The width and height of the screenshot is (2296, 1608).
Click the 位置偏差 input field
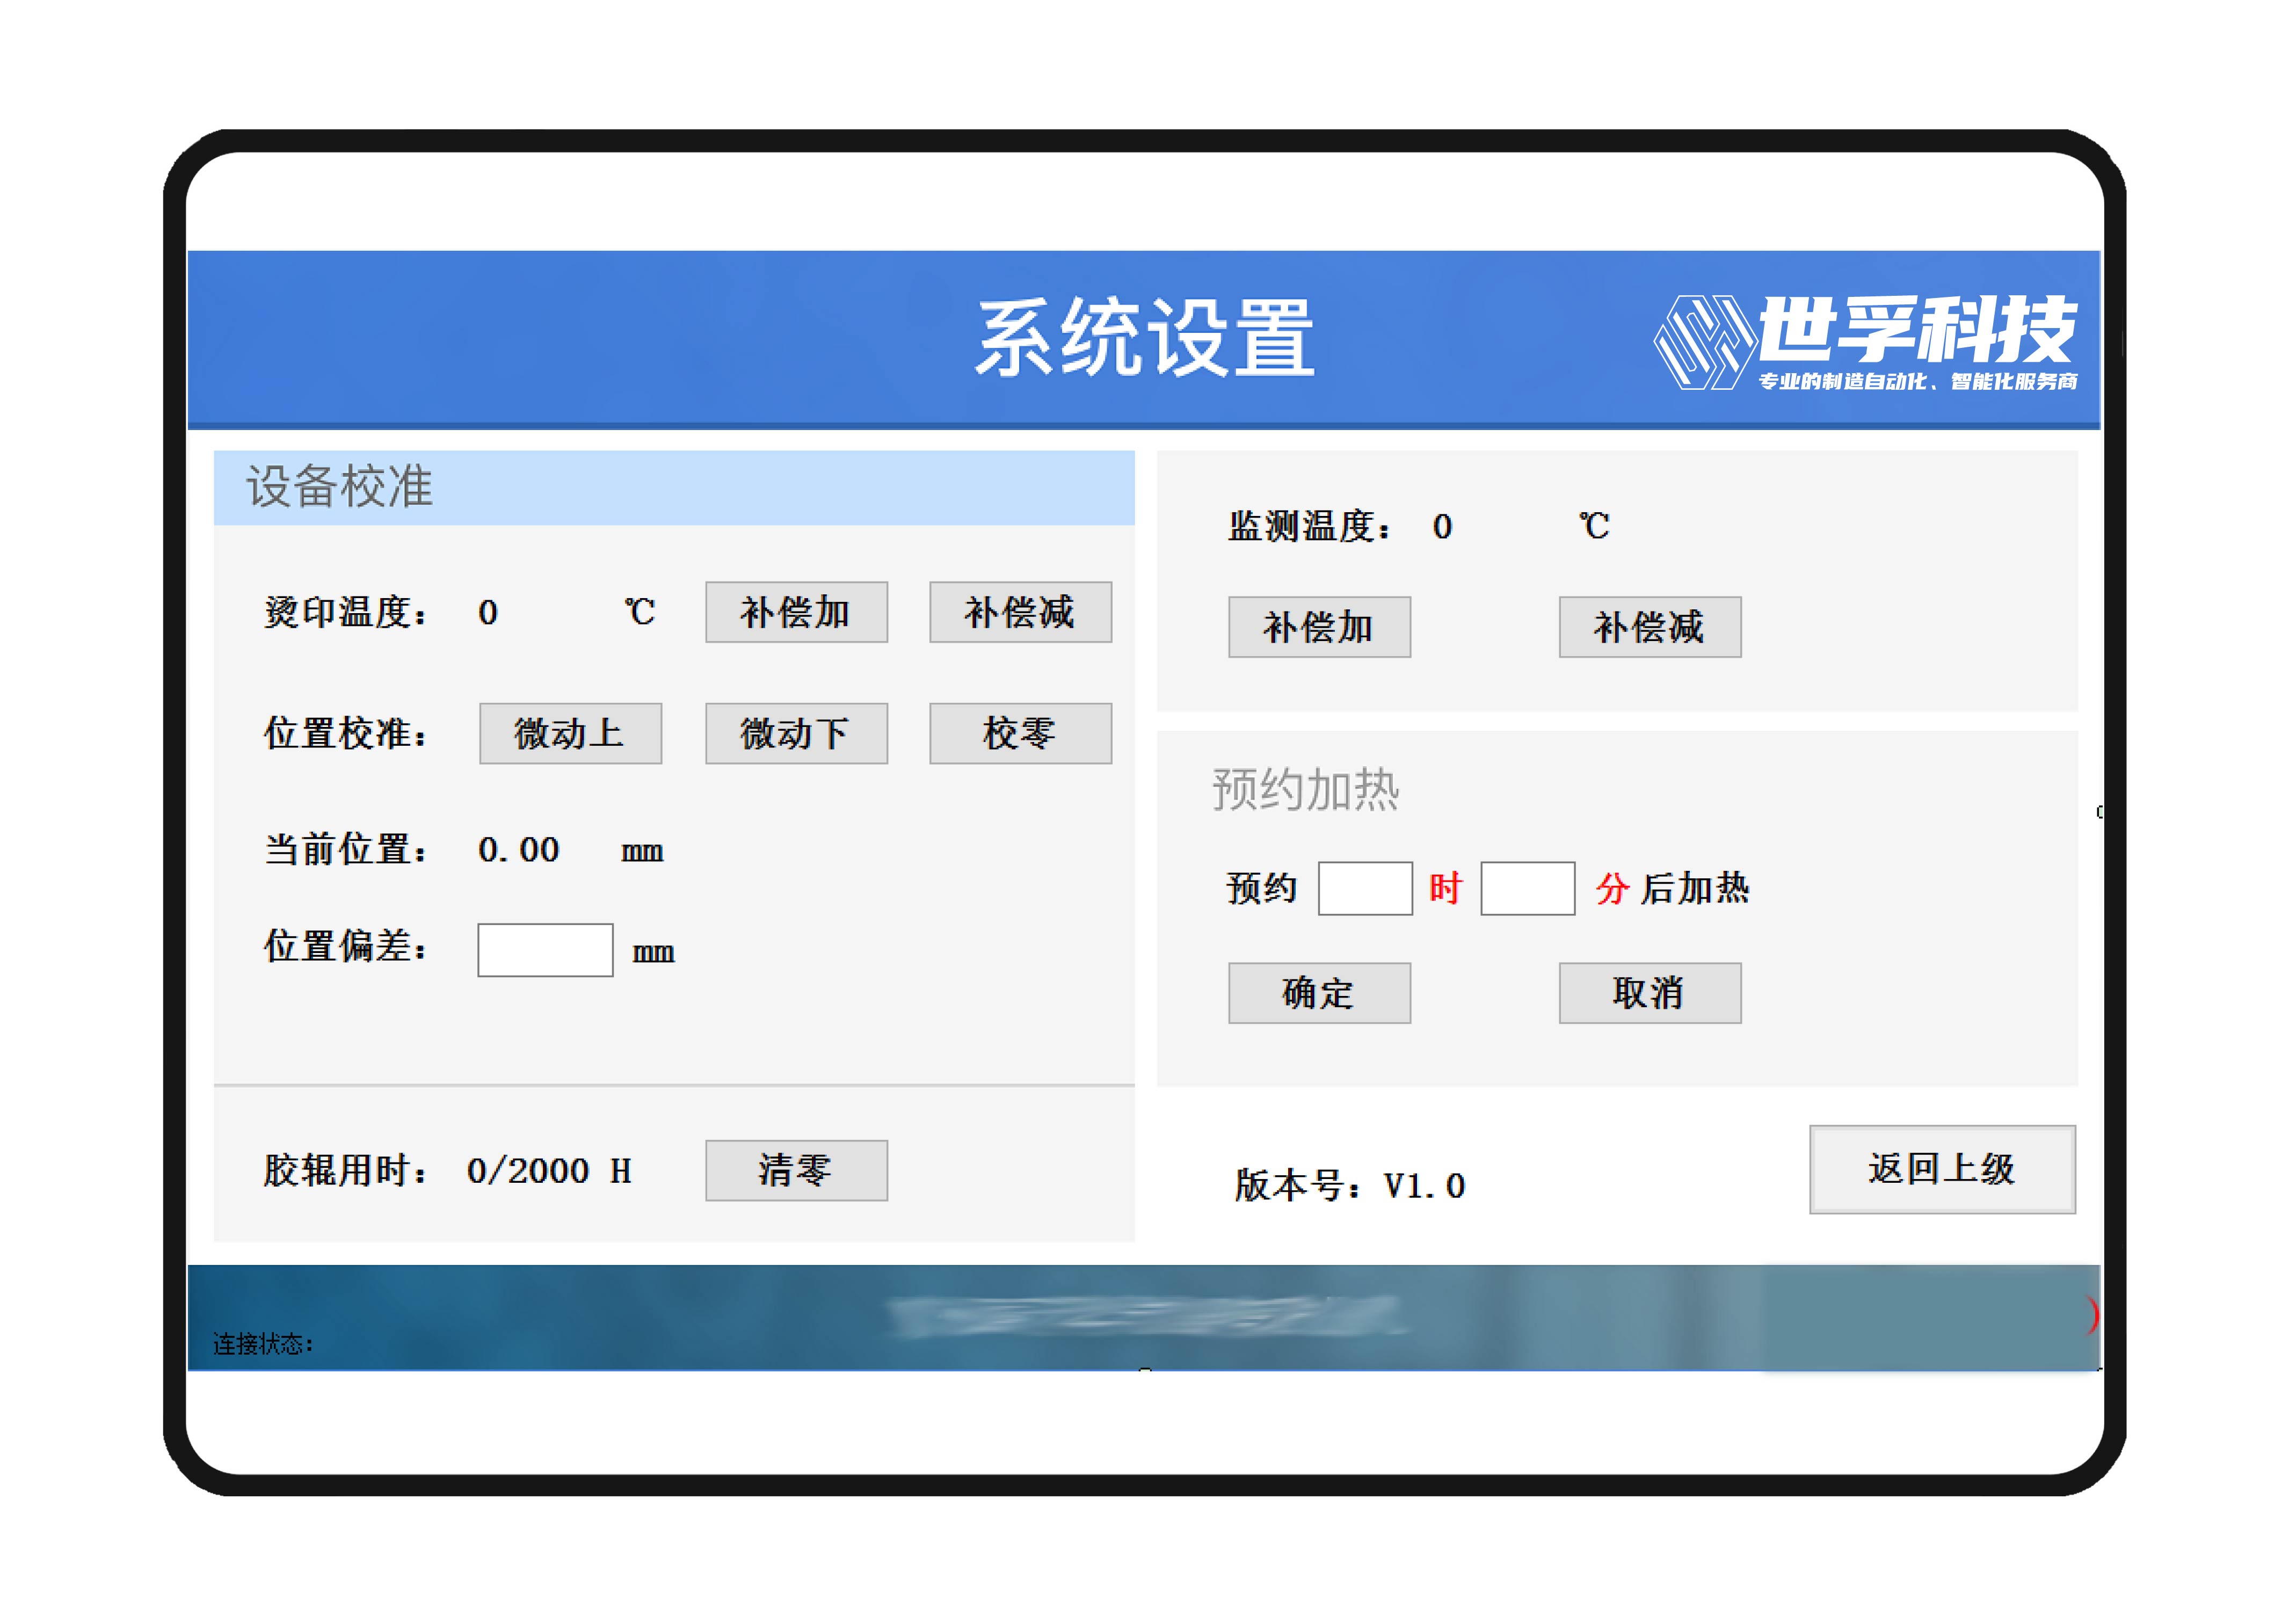pos(545,949)
